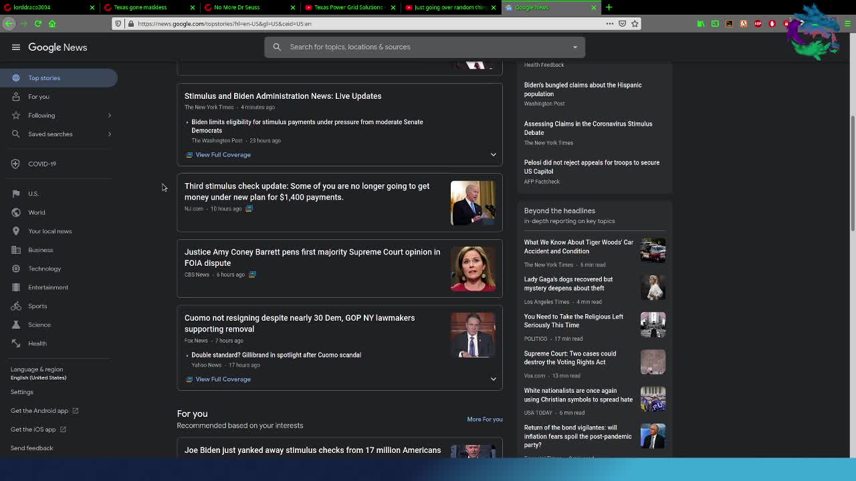Click the COVID-19 shield icon in sidebar
Image resolution: width=856 pixels, height=481 pixels.
[16, 164]
